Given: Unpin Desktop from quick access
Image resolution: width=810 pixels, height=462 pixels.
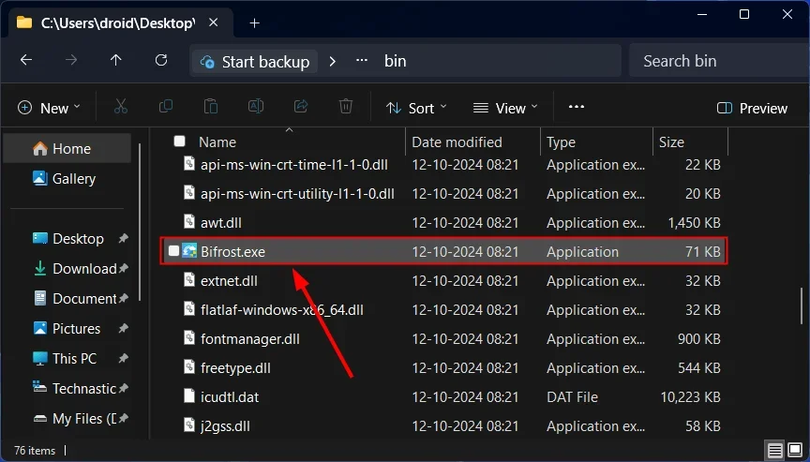Looking at the screenshot, I should click(123, 239).
